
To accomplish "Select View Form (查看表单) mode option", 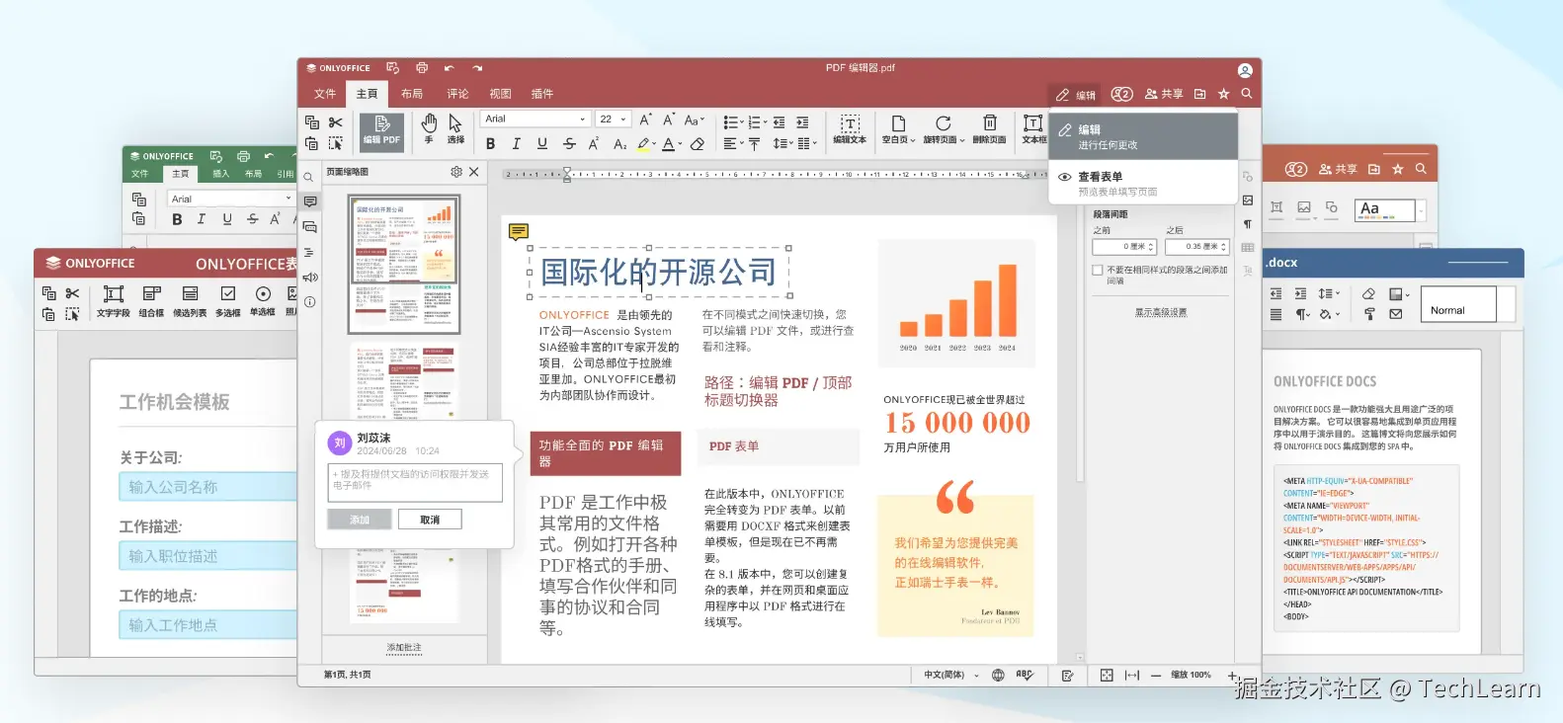I will pyautogui.click(x=1143, y=183).
